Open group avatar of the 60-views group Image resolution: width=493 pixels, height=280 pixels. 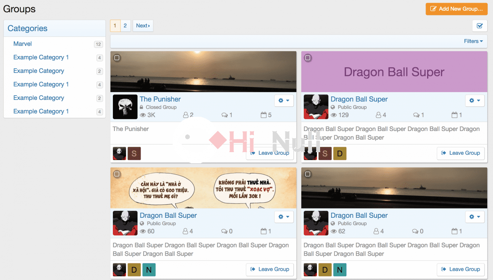point(125,223)
